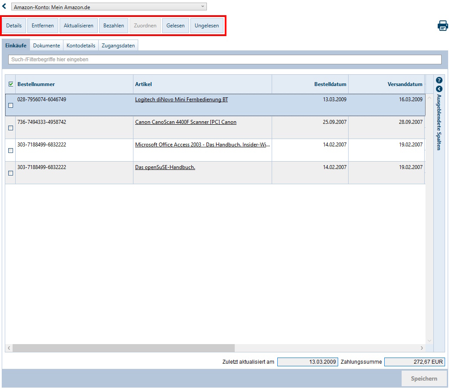Click the Zuletzt aktualisiert am date field
This screenshot has width=449, height=388.
tap(308, 362)
